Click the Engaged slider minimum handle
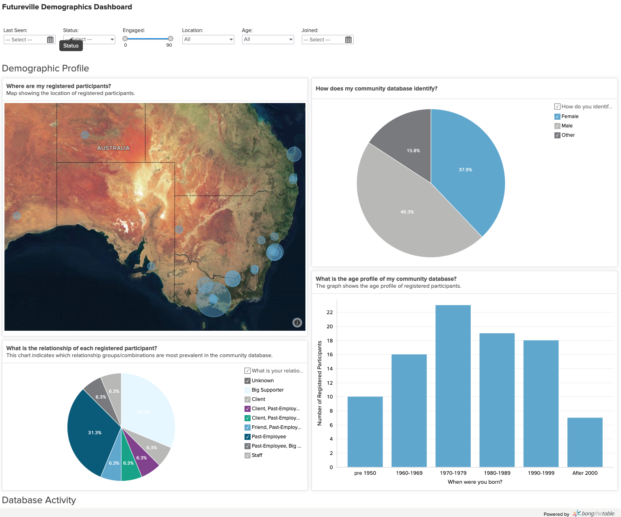Image resolution: width=621 pixels, height=517 pixels. (x=125, y=39)
